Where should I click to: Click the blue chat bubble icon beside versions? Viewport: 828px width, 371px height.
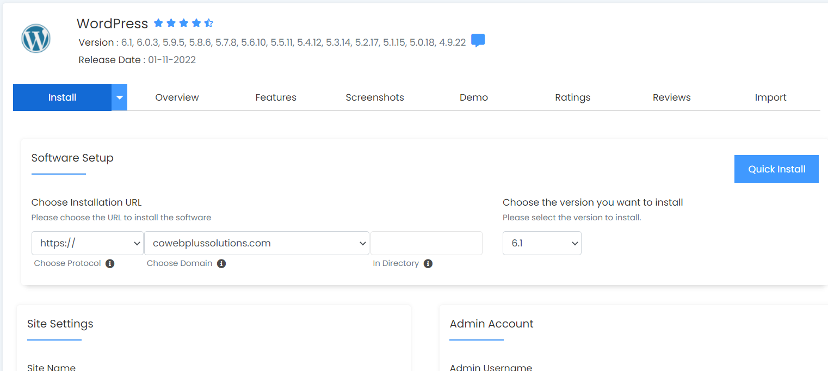[x=478, y=41]
